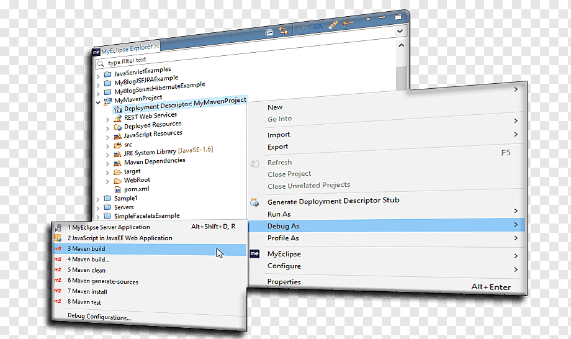The image size is (571, 339).
Task: Click the SimpleFaceletsExample project folder icon
Action: [x=107, y=216]
